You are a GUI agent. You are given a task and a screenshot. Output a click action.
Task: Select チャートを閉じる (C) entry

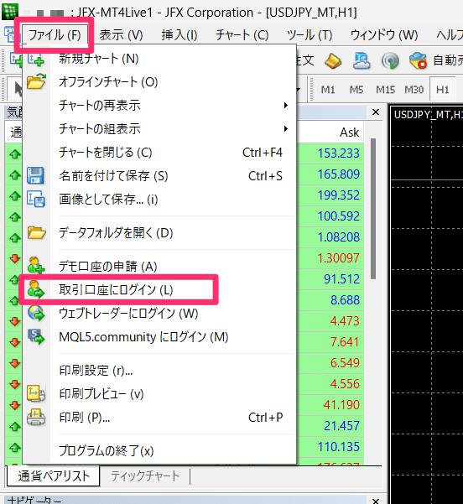(159, 153)
